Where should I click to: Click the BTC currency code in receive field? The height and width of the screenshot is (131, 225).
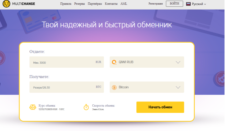click(x=99, y=87)
